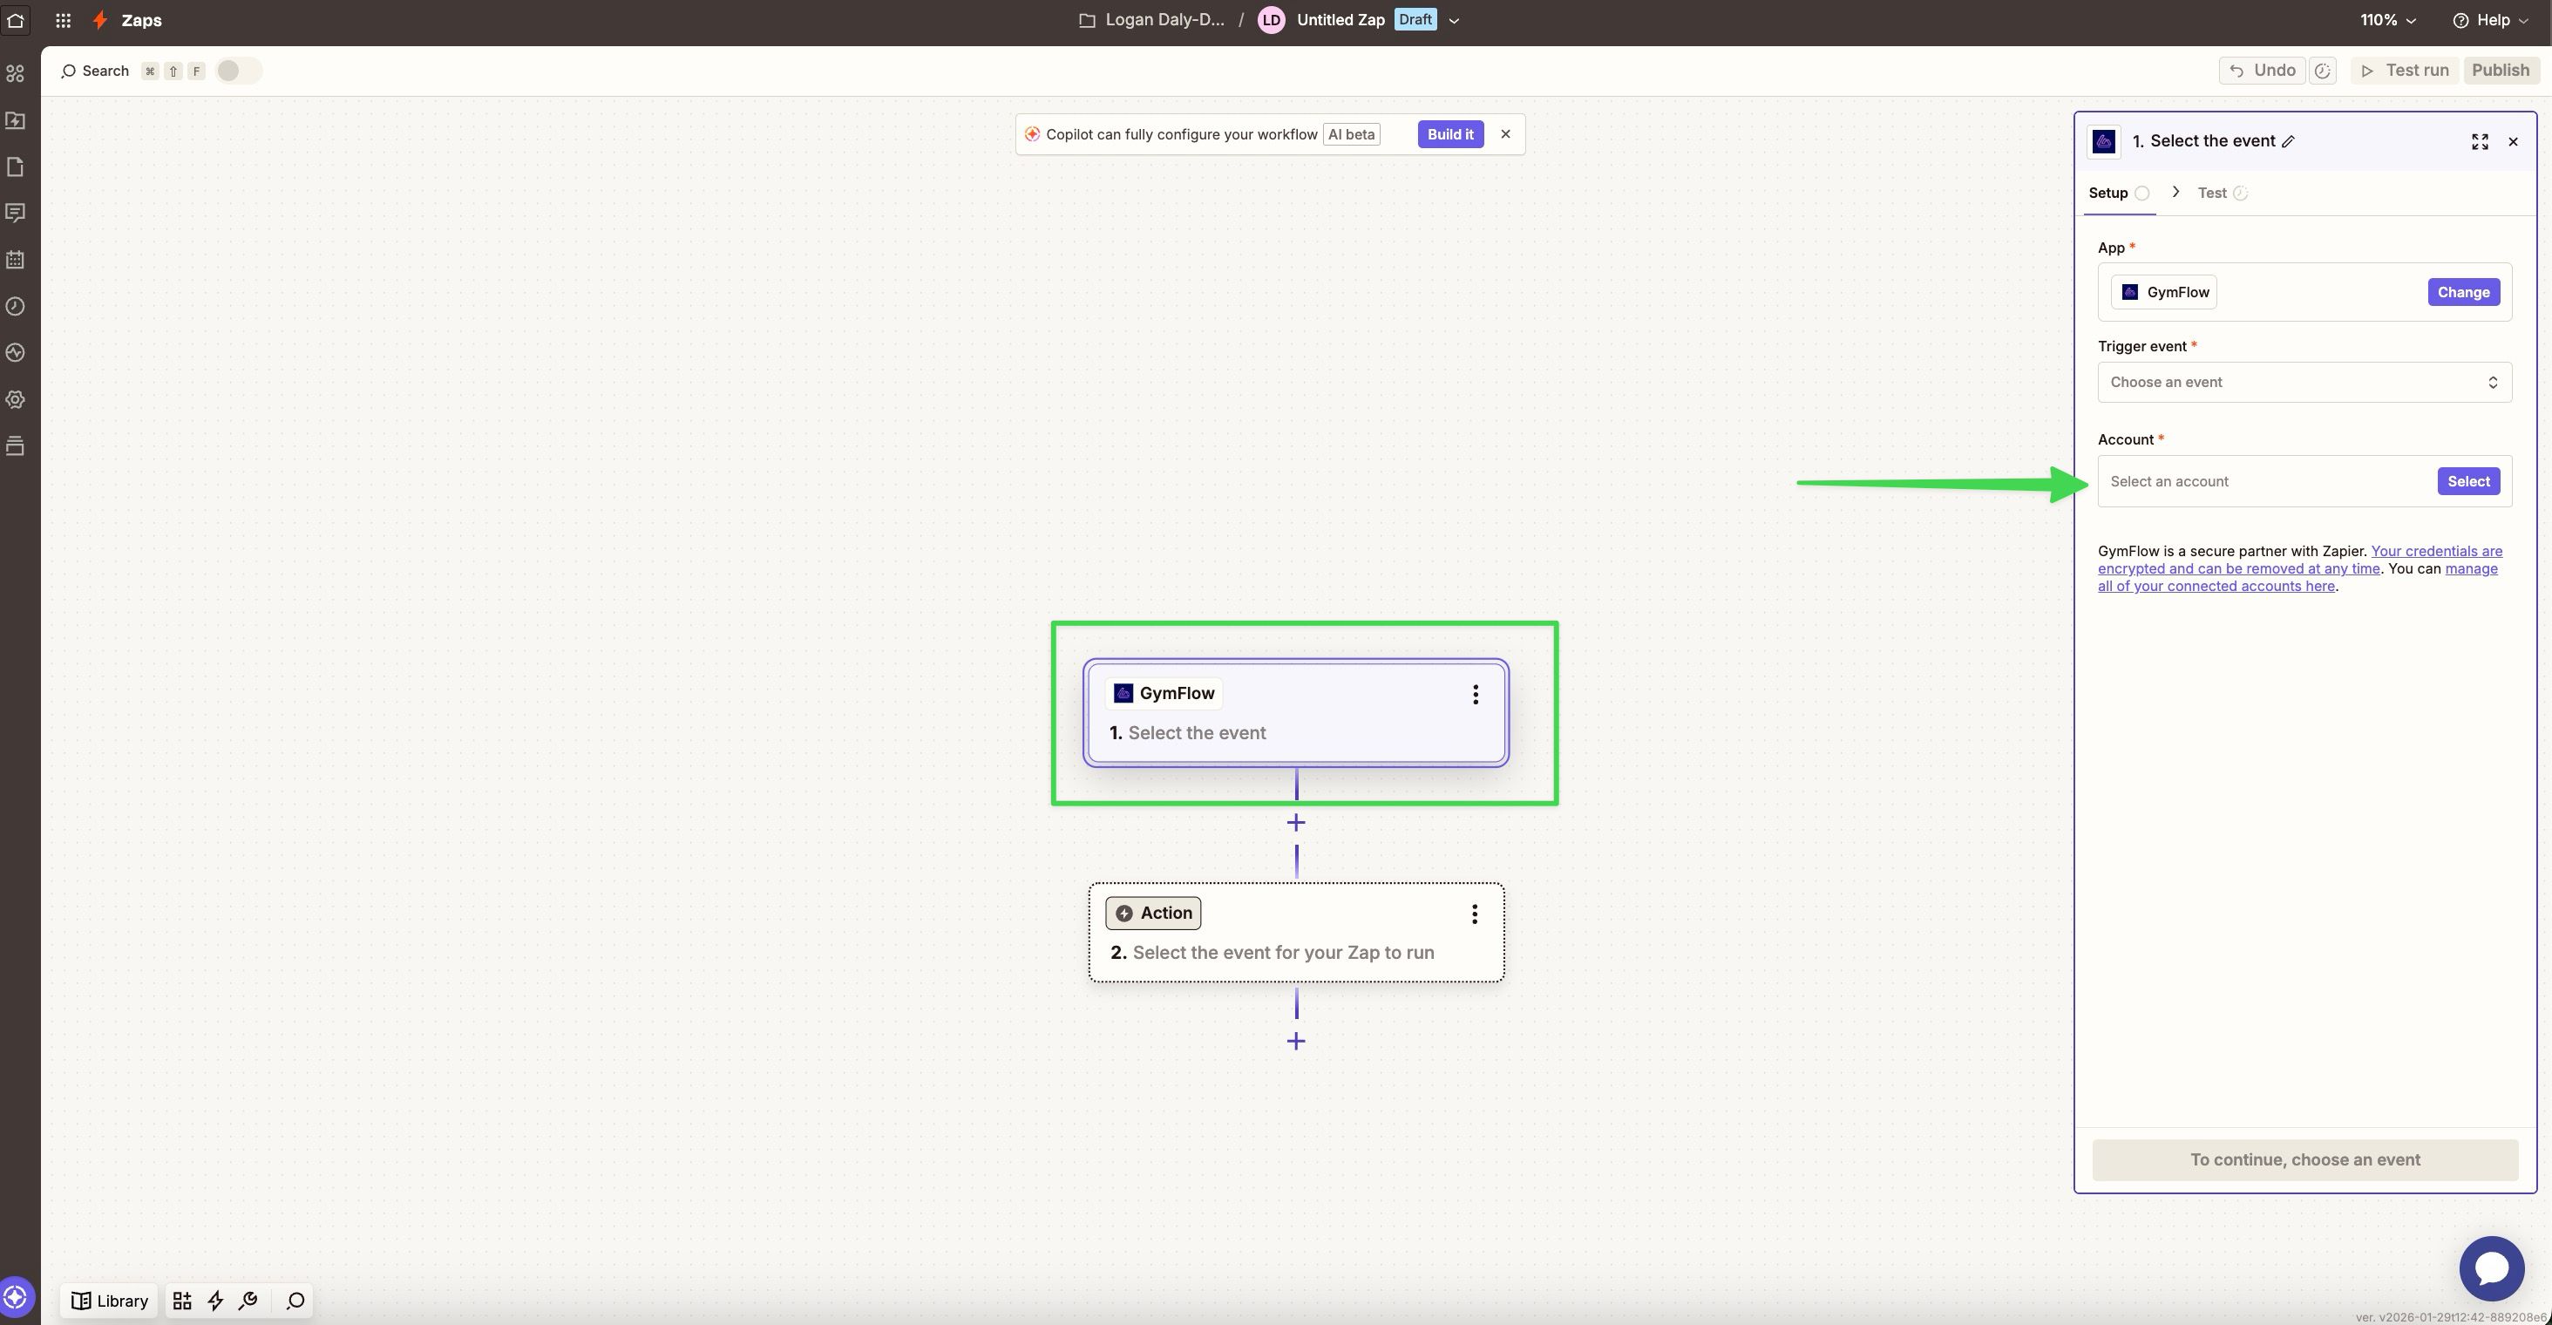Open the 110% zoom level dropdown
This screenshot has height=1325, width=2552.
coord(2387,20)
